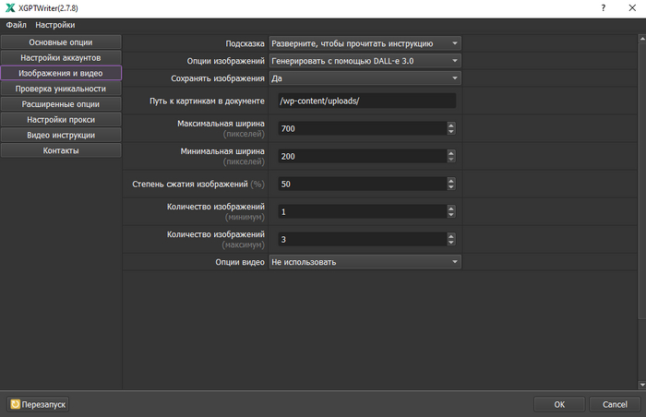Open the Файл menu
The width and height of the screenshot is (646, 417).
pyautogui.click(x=17, y=25)
